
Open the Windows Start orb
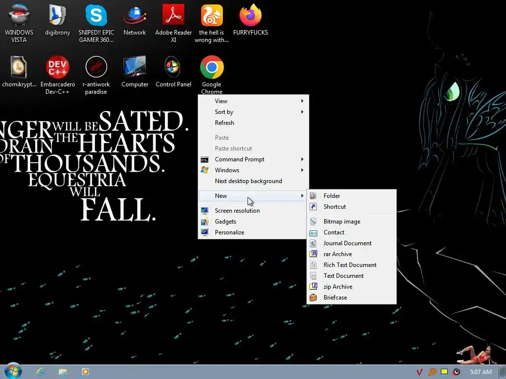[13, 371]
